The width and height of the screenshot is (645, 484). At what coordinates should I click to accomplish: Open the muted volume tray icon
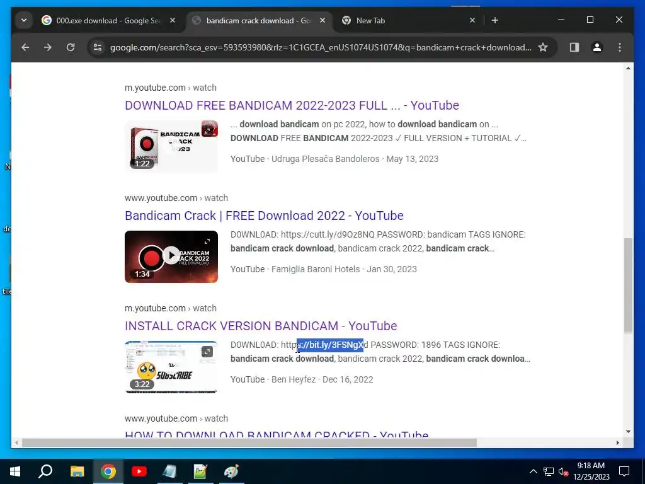564,471
